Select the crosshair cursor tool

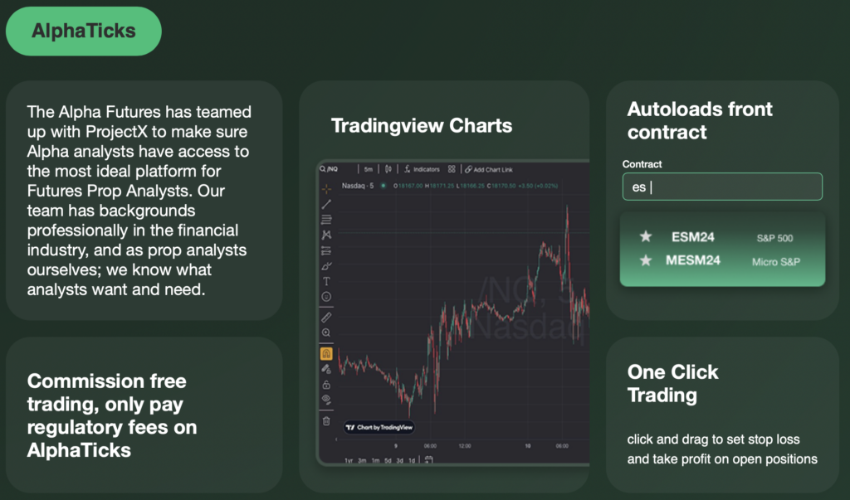click(x=325, y=189)
